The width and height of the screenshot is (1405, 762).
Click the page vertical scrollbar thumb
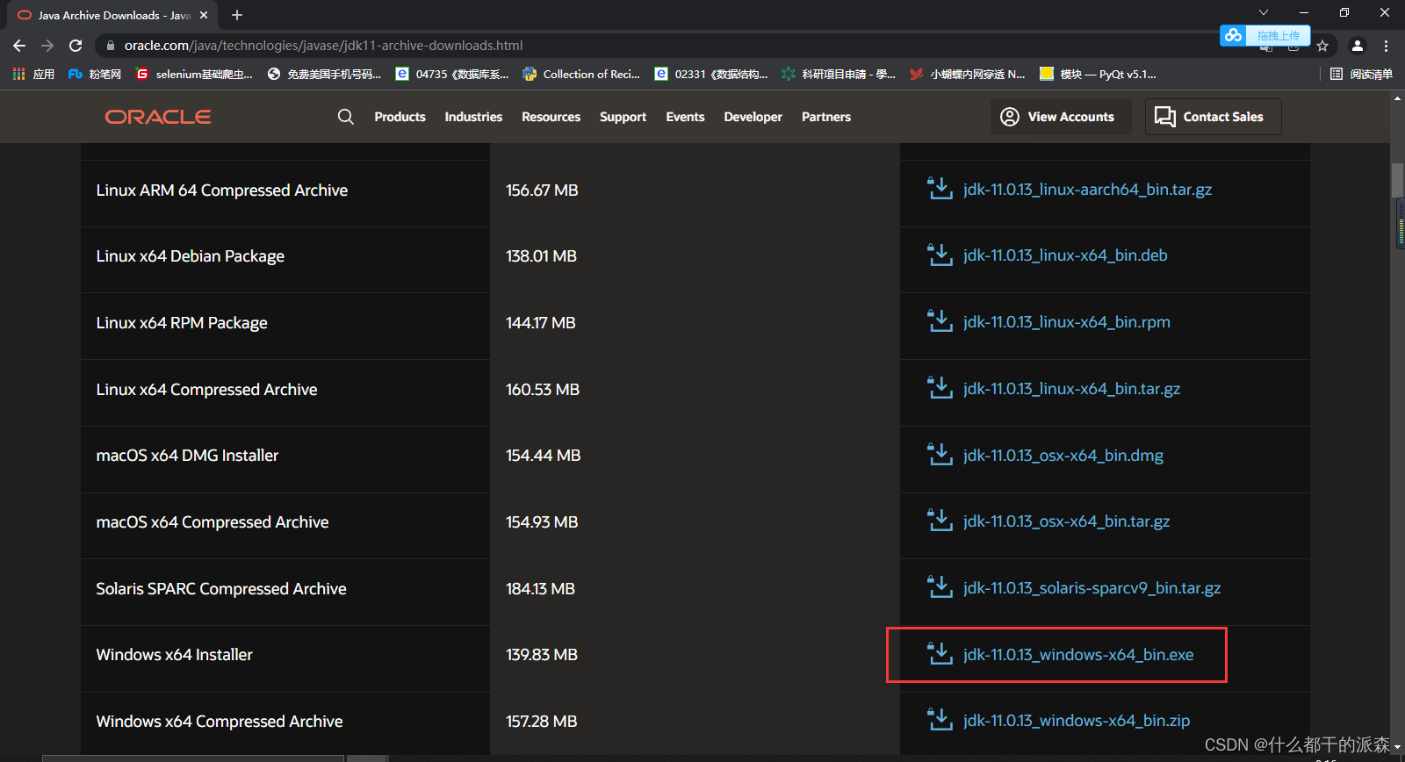1397,180
